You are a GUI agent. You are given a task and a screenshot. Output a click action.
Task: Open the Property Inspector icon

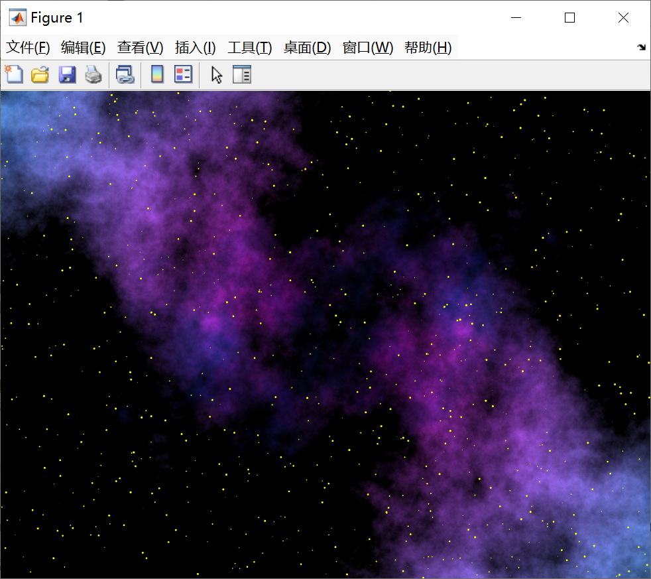point(243,75)
